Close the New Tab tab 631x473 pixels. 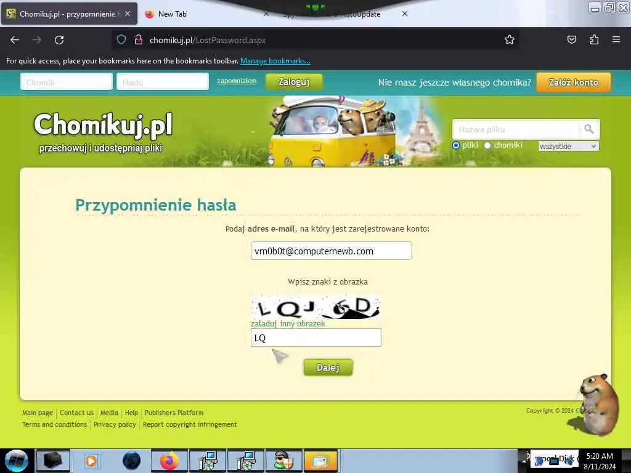(x=266, y=14)
